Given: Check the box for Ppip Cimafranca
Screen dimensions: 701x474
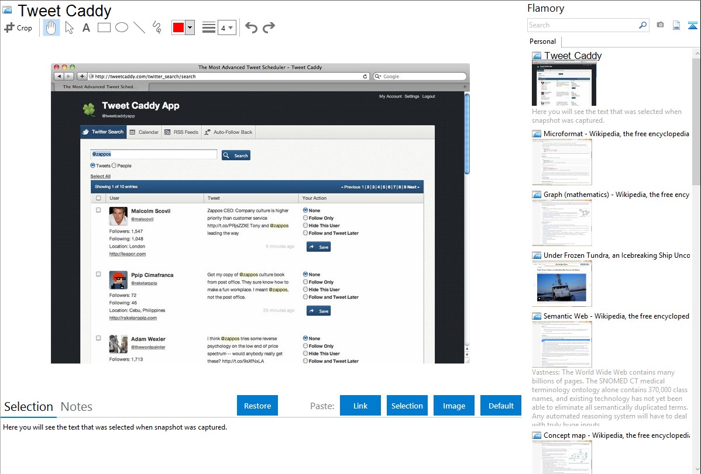Looking at the screenshot, I should click(98, 274).
